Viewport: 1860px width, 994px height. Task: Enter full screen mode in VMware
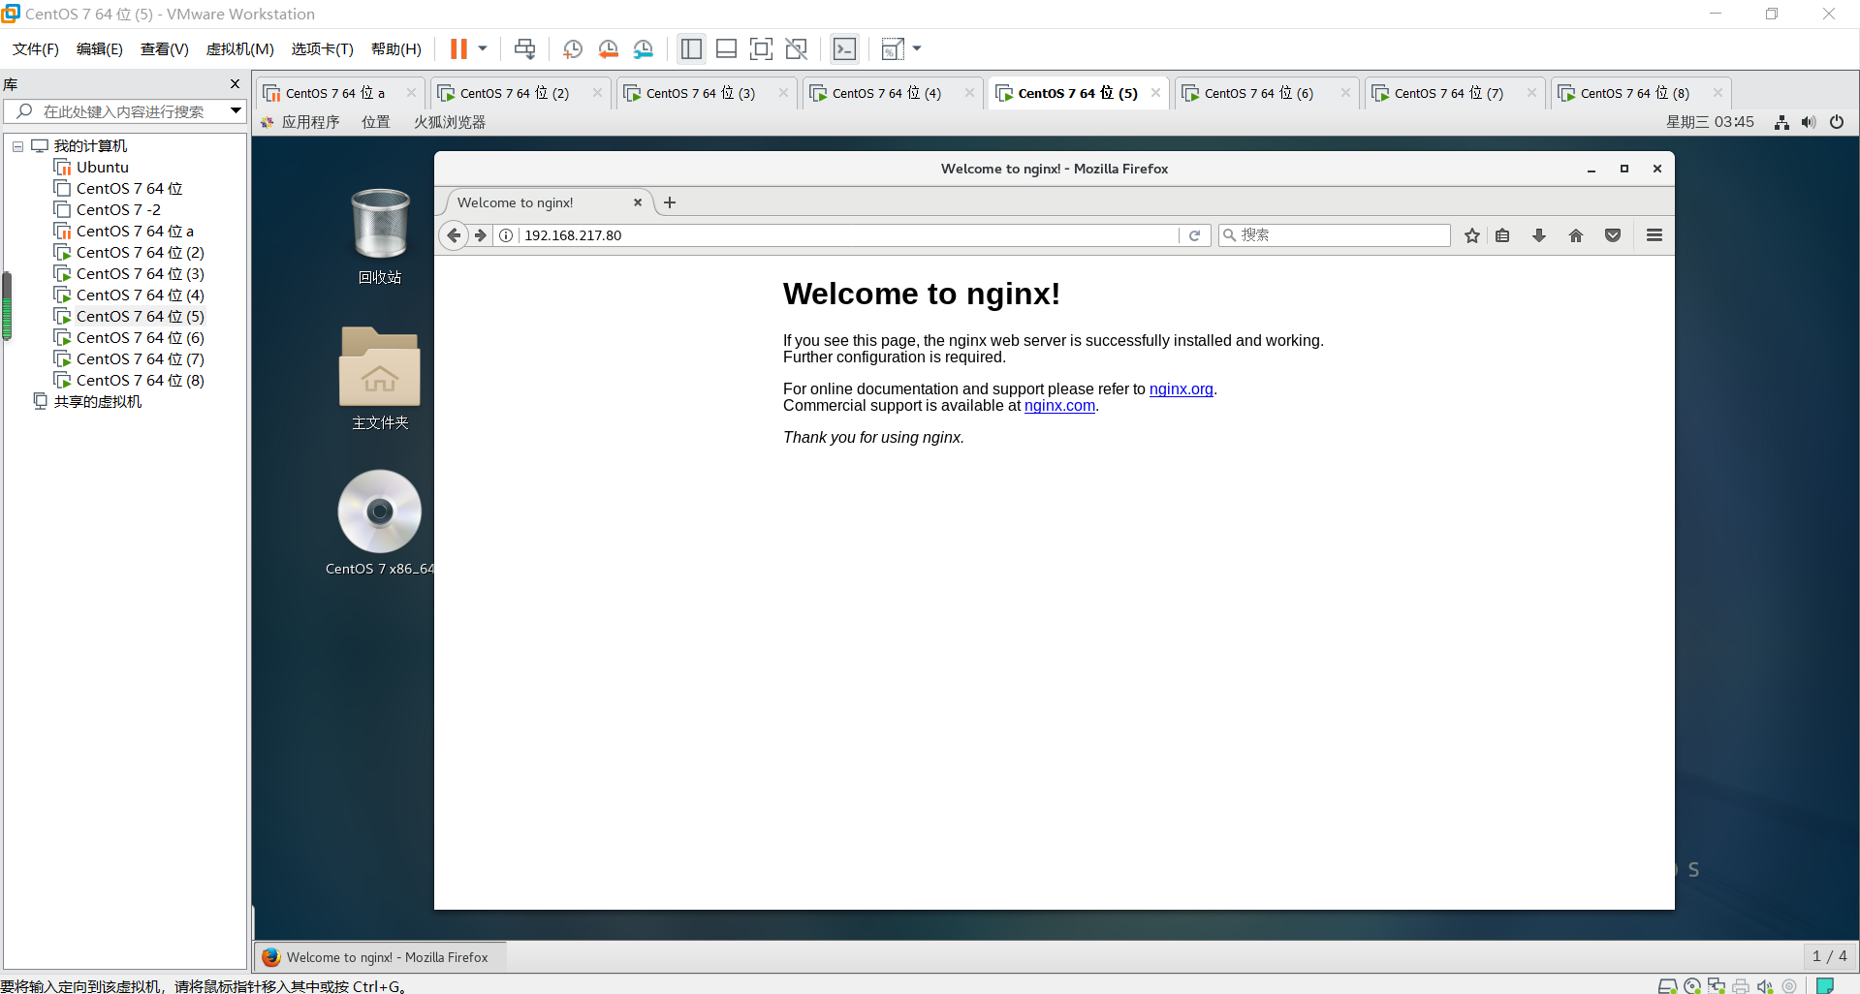coord(761,49)
